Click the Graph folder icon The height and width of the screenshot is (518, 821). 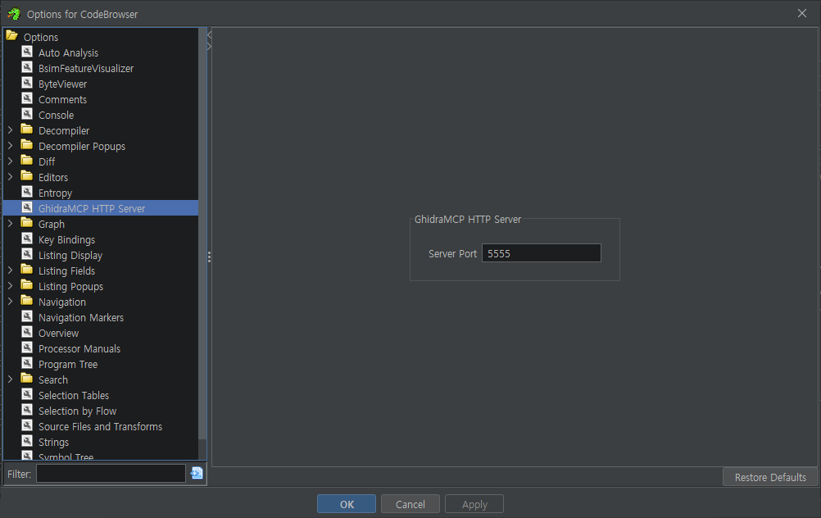point(27,223)
